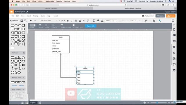Lock the selected shape
Screen dimensions: 186x105
154,21
